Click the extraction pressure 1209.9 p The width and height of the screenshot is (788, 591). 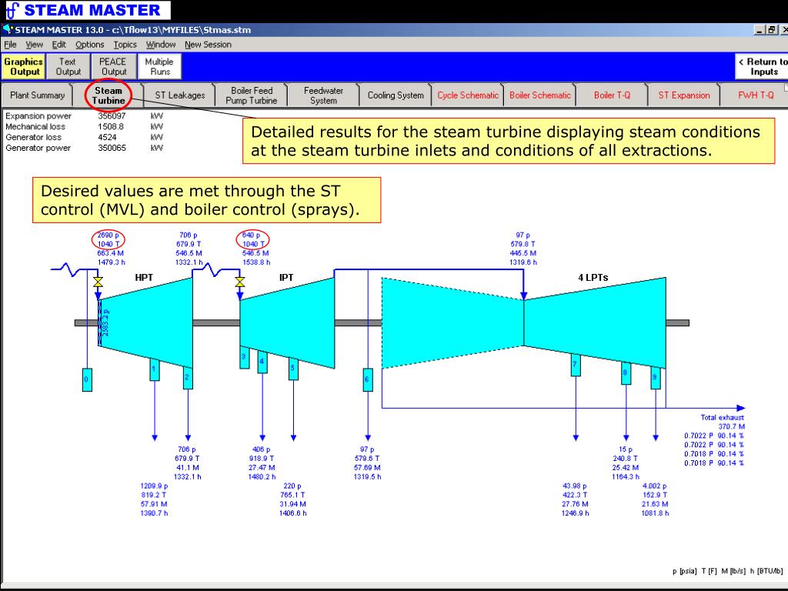point(154,486)
